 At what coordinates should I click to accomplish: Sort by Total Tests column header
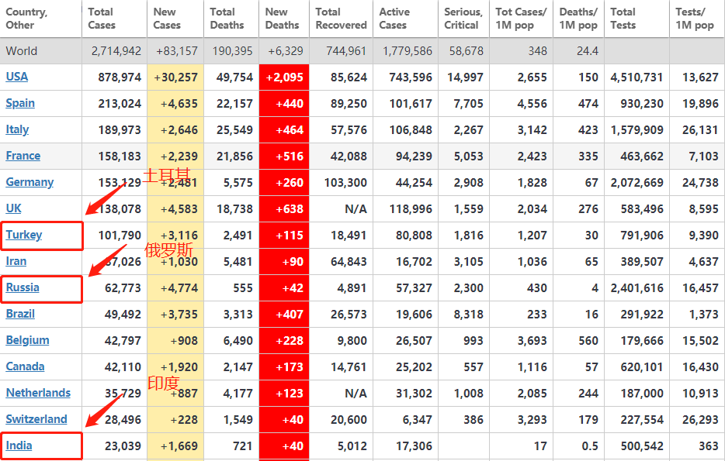tap(623, 19)
